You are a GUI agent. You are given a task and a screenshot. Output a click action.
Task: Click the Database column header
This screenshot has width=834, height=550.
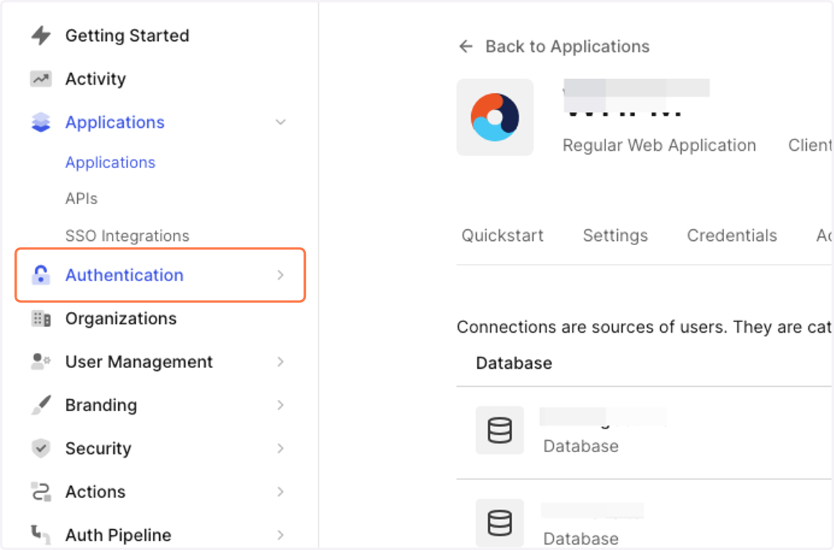tap(514, 362)
